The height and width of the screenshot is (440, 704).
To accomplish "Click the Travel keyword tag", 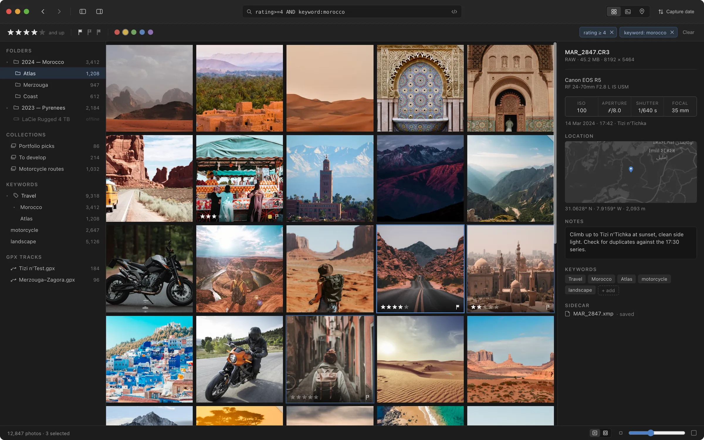I will pyautogui.click(x=575, y=279).
